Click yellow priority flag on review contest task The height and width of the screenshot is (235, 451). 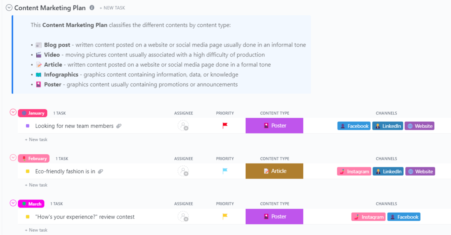click(x=225, y=217)
